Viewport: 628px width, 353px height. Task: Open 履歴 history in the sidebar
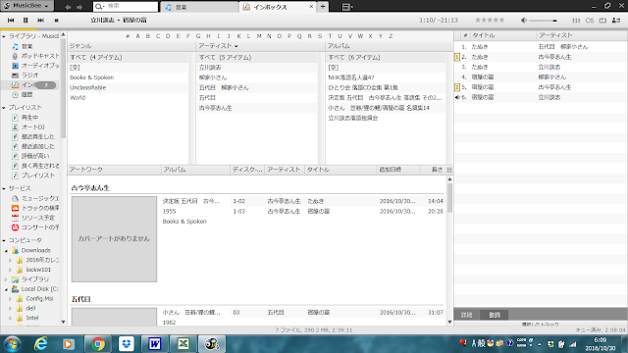coord(23,95)
